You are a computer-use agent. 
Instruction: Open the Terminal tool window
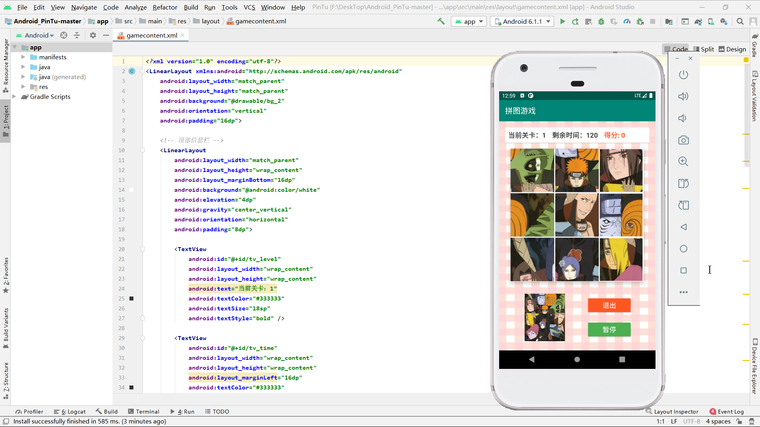(143, 412)
